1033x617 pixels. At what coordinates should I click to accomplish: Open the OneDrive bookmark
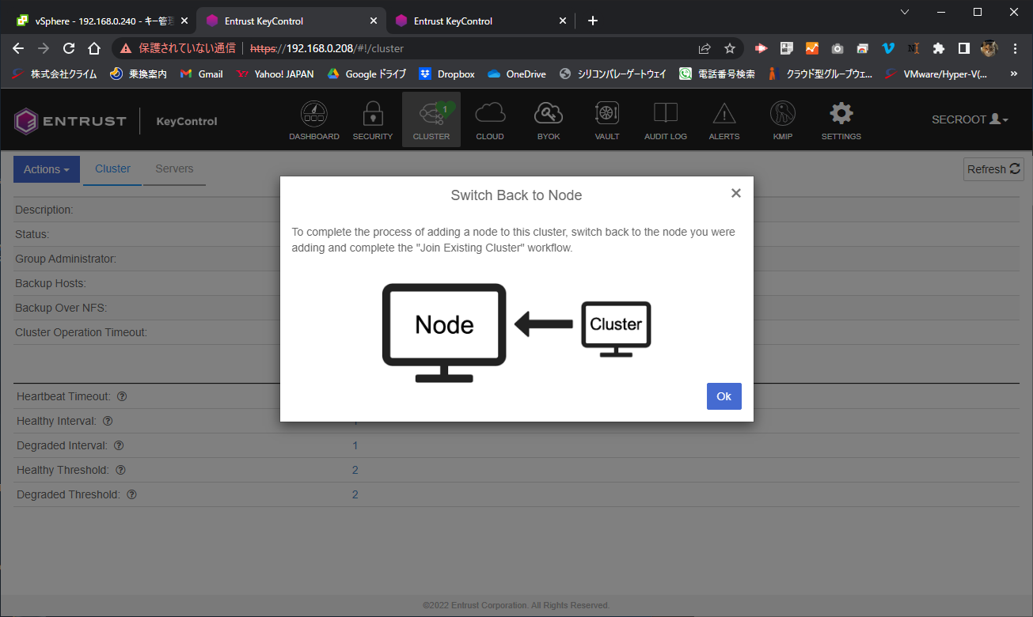517,74
